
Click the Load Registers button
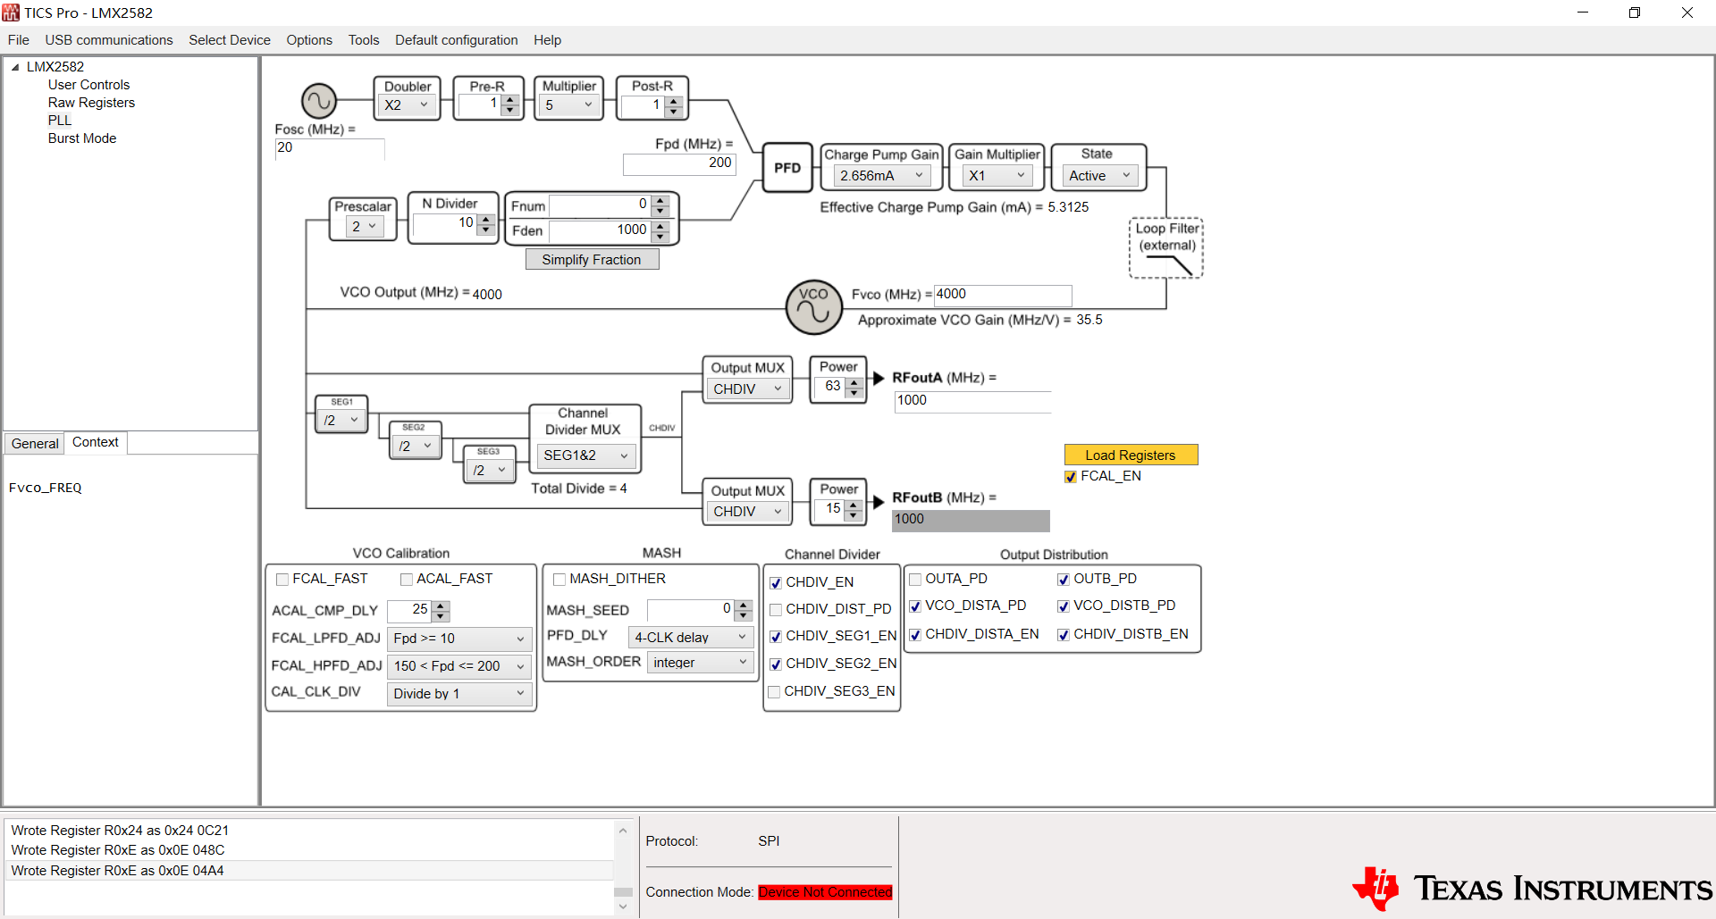(1131, 455)
